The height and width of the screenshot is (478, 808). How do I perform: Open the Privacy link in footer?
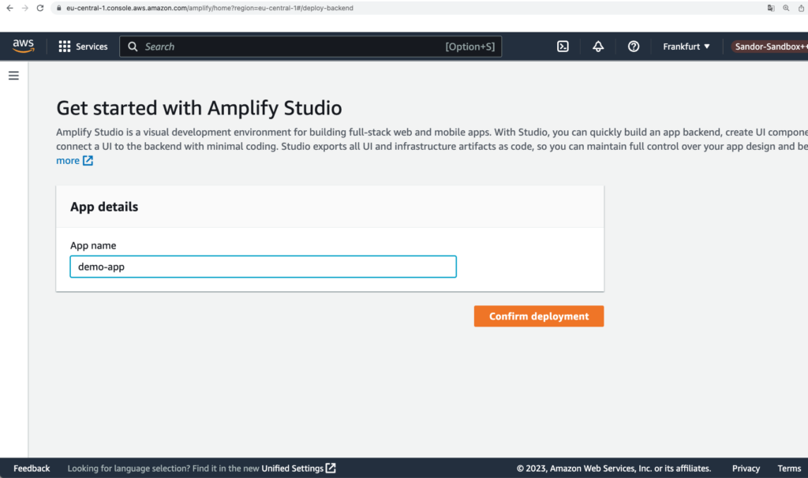tap(746, 469)
